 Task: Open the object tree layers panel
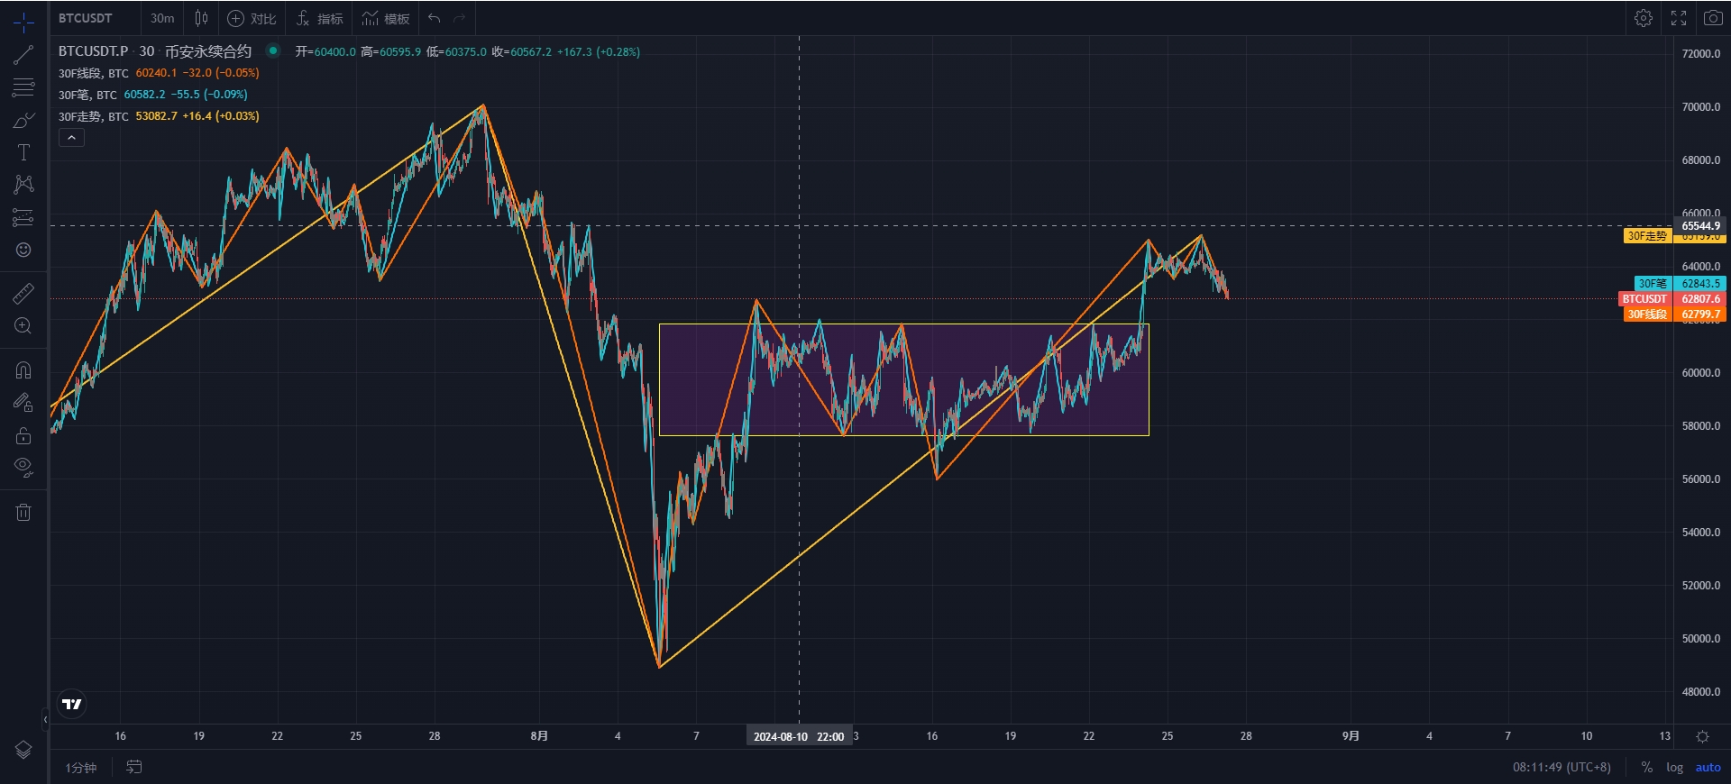pyautogui.click(x=23, y=750)
